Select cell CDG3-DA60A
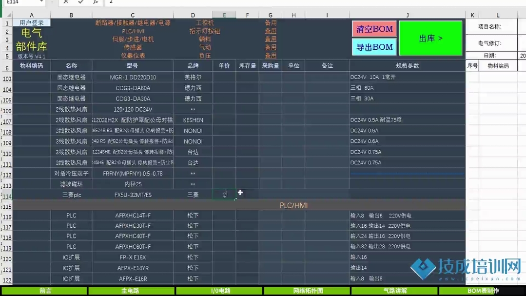 tap(133, 88)
